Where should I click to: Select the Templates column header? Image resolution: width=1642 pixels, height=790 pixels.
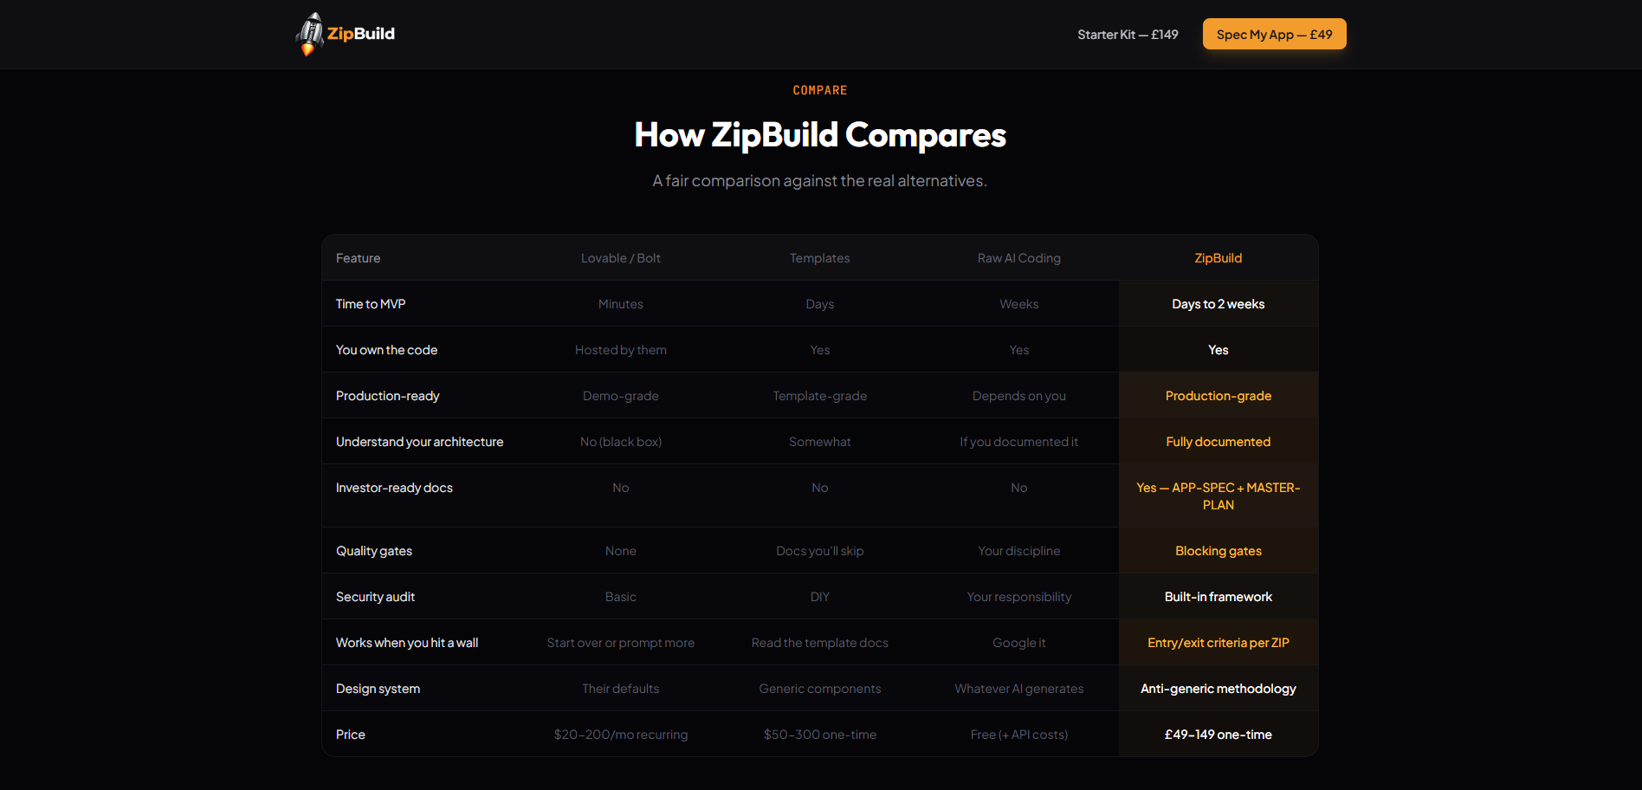coord(819,257)
